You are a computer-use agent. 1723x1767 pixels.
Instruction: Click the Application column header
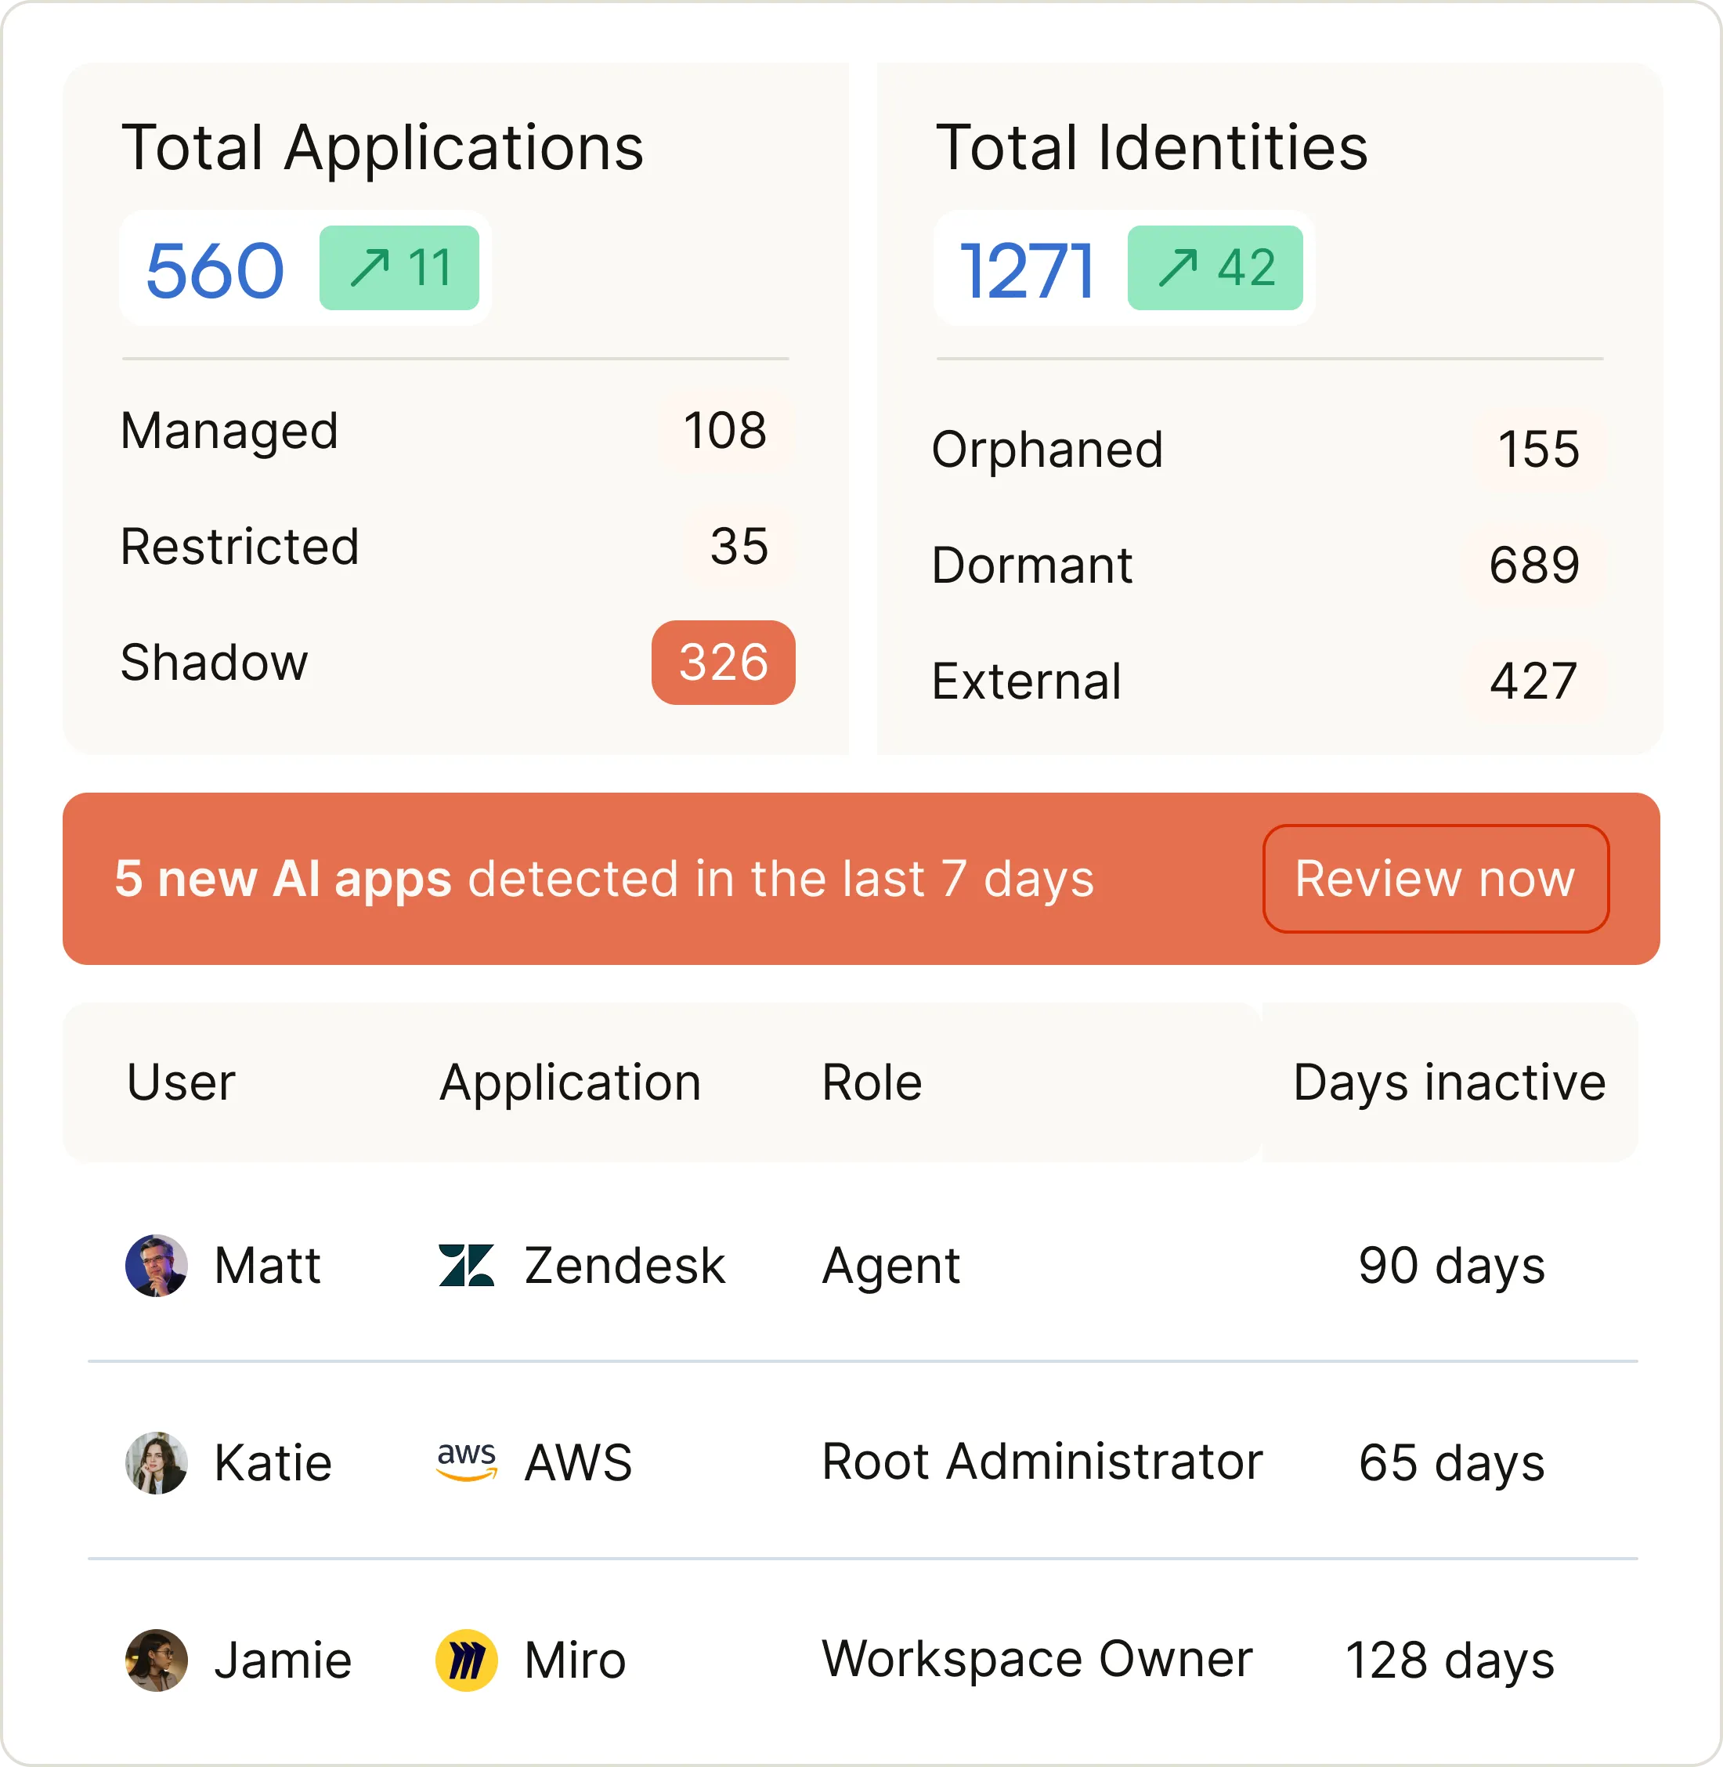pyautogui.click(x=570, y=1082)
